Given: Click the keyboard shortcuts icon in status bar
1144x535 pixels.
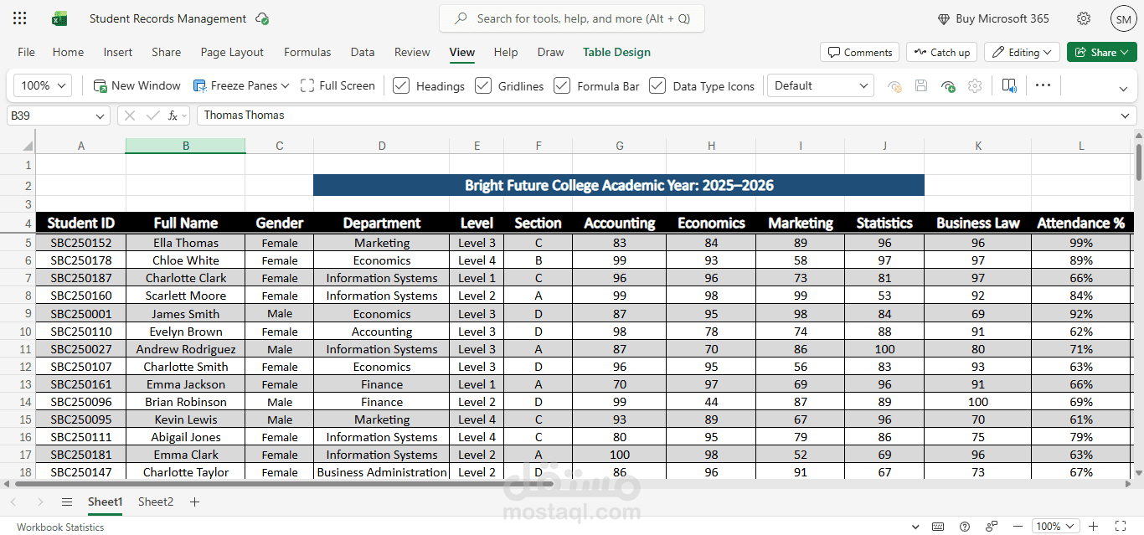Looking at the screenshot, I should pos(939,527).
